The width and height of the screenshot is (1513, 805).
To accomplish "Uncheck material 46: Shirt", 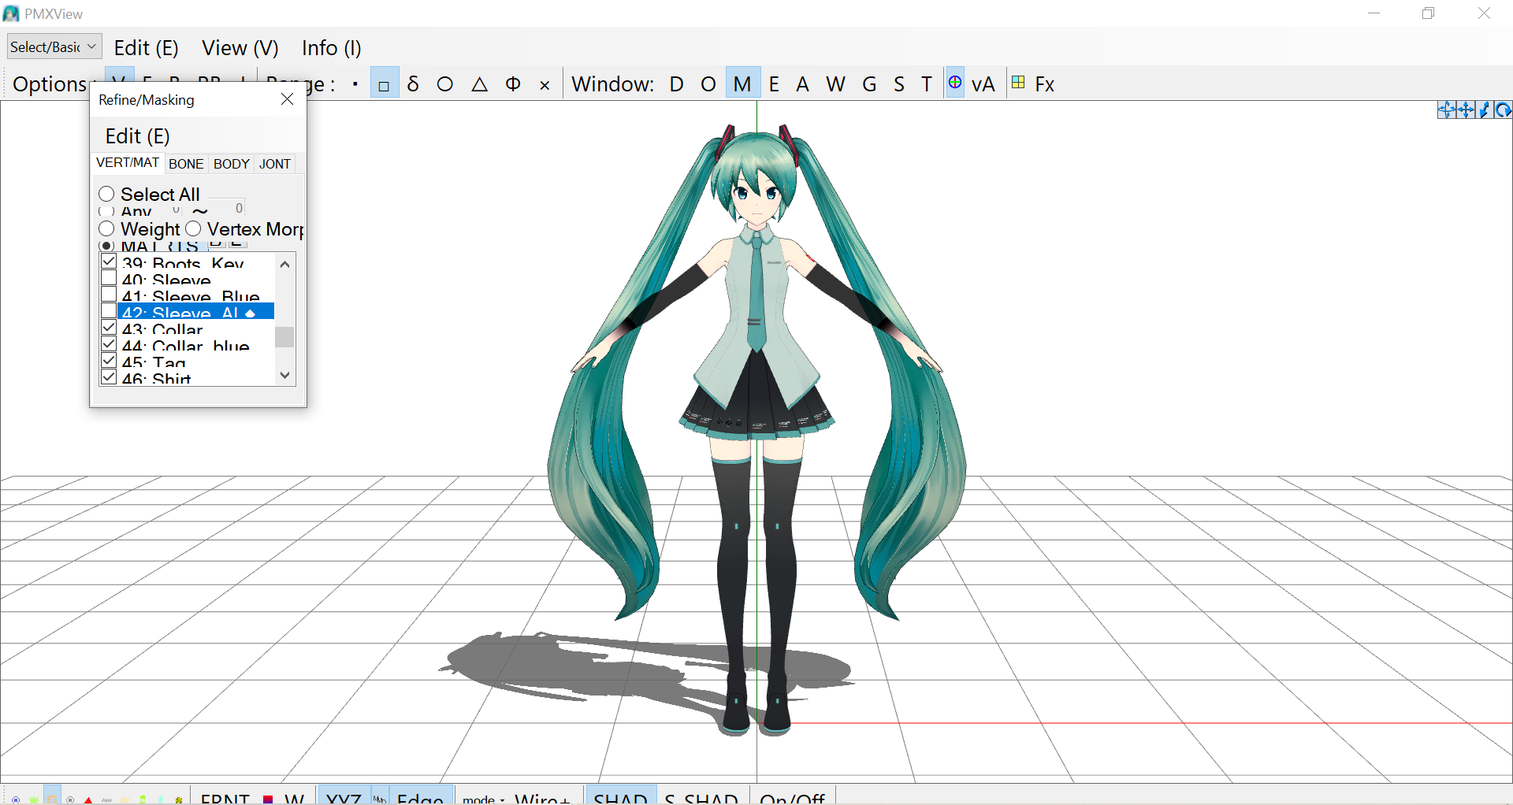I will pyautogui.click(x=109, y=377).
